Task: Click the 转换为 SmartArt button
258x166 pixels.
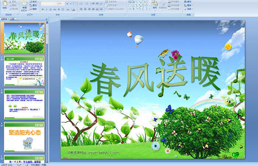Action: (115, 9)
